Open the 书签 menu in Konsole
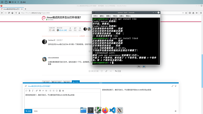The width and height of the screenshot is (203, 114). (115, 16)
